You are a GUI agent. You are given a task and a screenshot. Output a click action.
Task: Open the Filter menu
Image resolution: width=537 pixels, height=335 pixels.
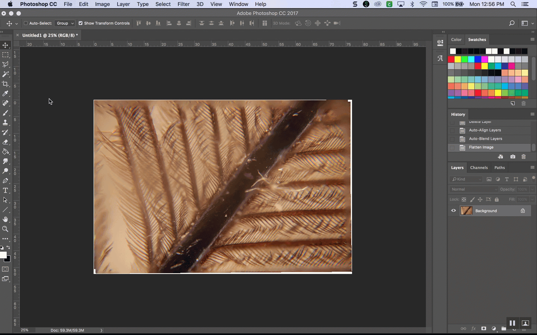click(183, 4)
